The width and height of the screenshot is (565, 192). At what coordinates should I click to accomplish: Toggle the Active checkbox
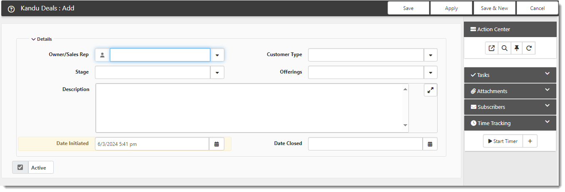coord(20,167)
